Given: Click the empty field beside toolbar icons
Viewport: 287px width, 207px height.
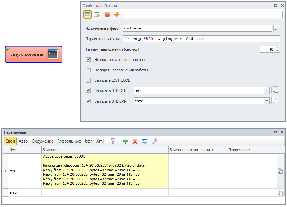Looking at the screenshot, I should tap(203, 15).
